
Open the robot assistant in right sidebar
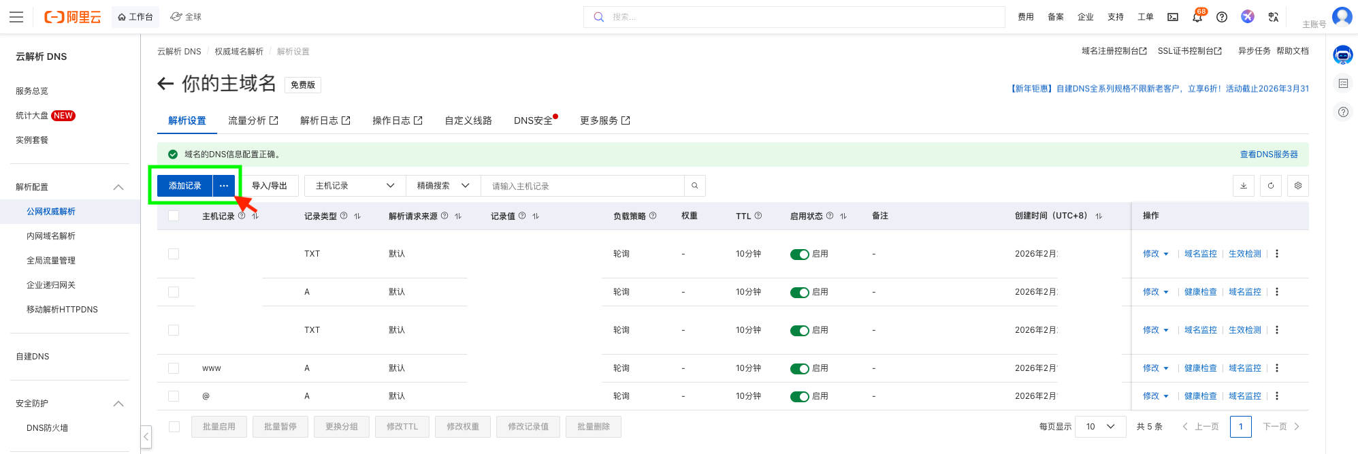[x=1343, y=54]
